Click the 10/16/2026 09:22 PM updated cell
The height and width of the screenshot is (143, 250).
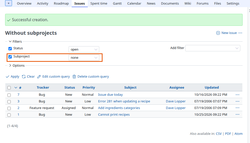click(x=211, y=95)
